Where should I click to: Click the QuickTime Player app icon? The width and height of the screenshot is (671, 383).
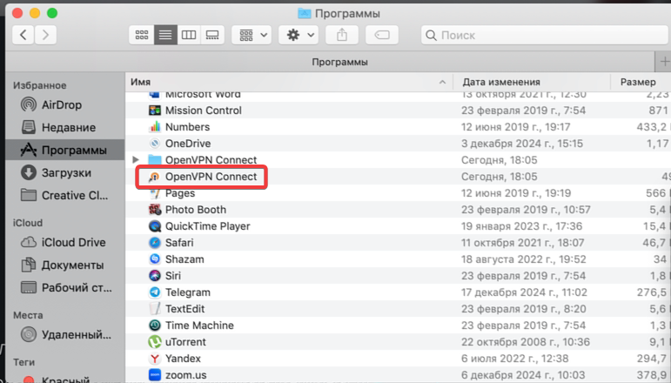coord(155,226)
